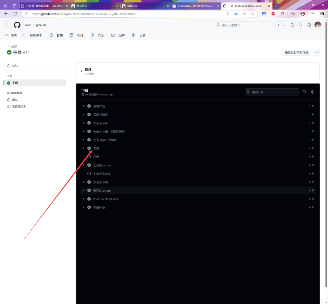Expand the Post Checkout 仓库 step
Viewport: 328px width, 304px height.
pos(83,199)
